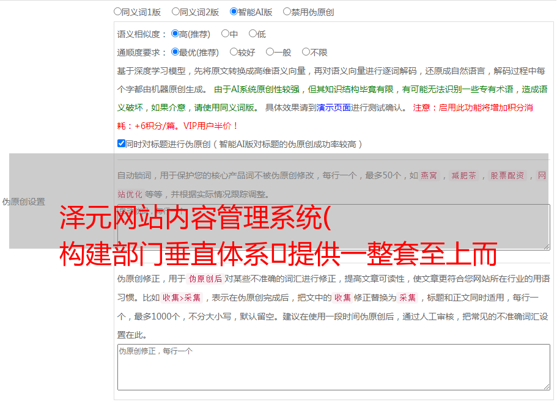The height and width of the screenshot is (402, 557).
Task: Set 语义相似度 to 低
Action: click(253, 34)
